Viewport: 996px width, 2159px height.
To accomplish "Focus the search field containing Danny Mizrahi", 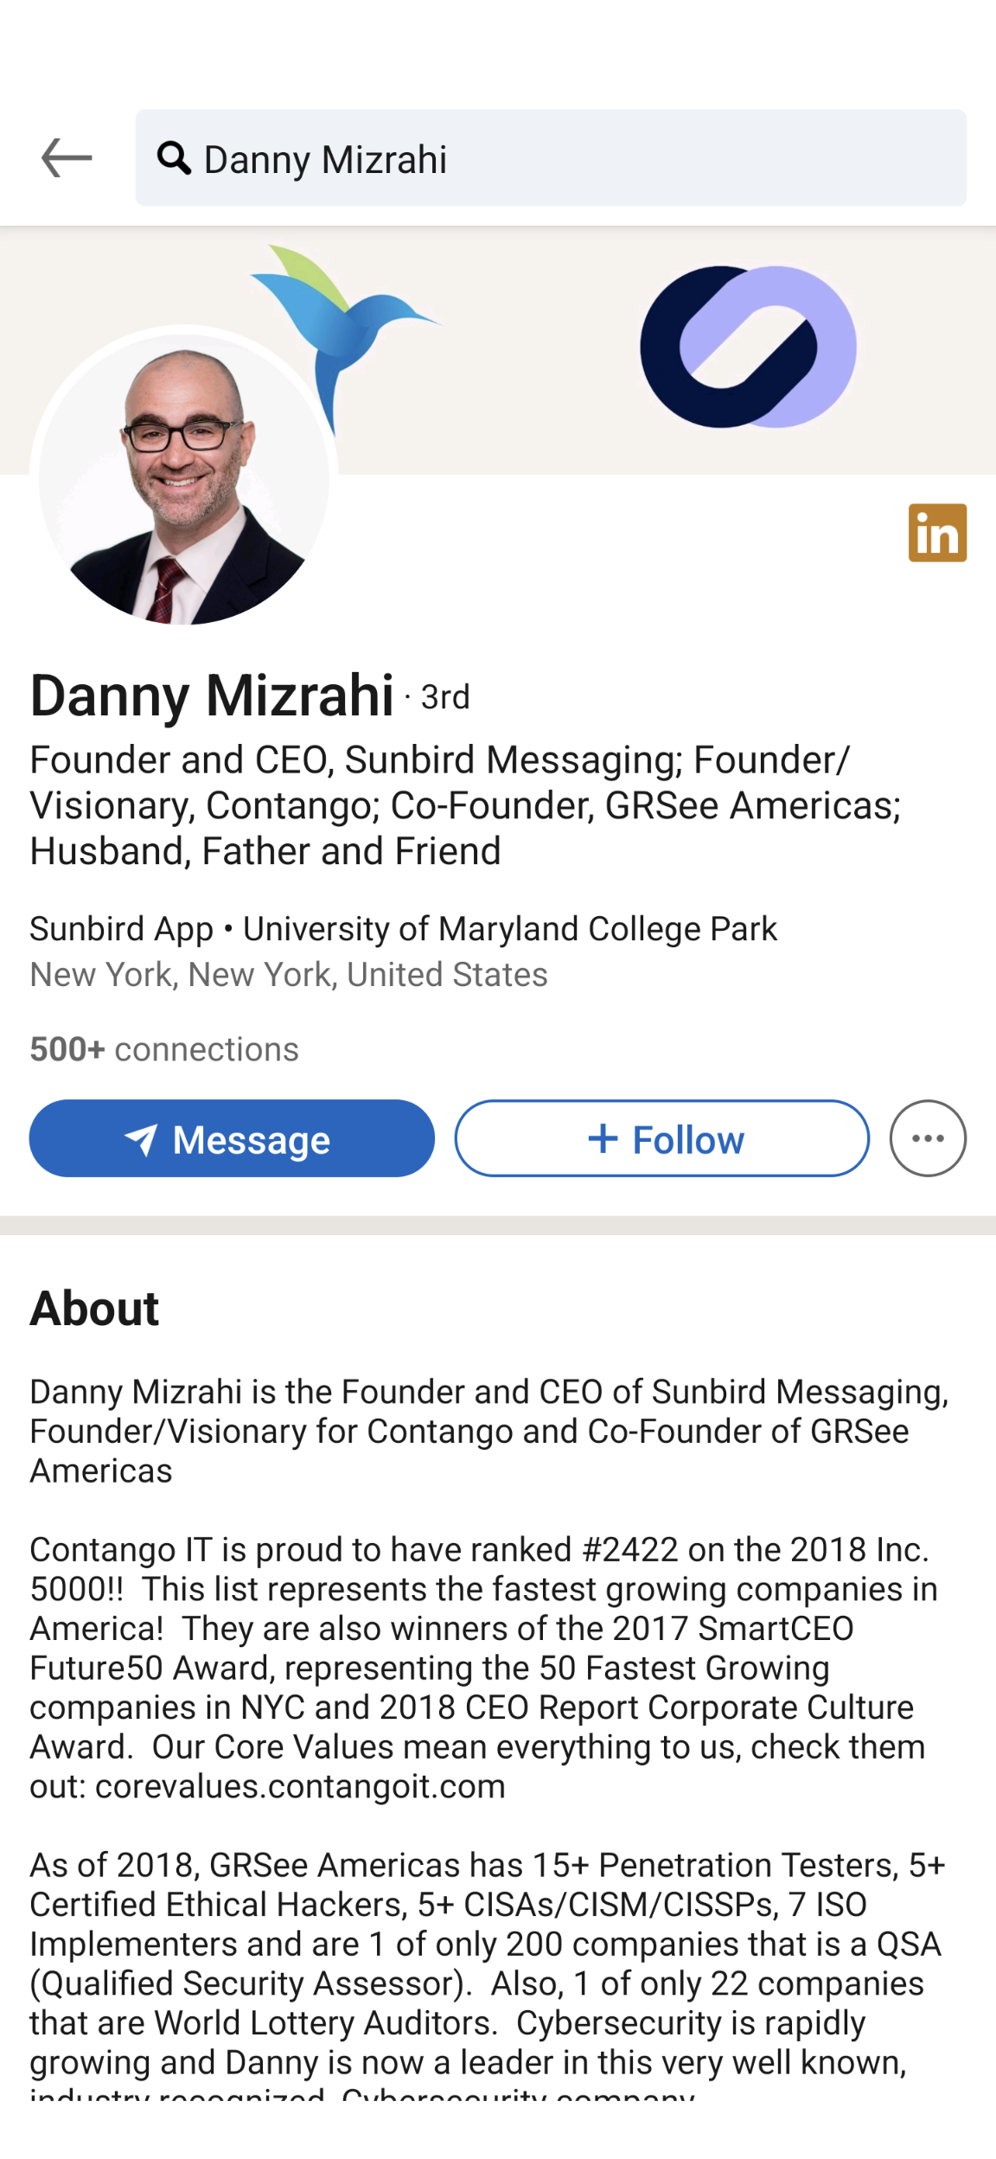I will click(x=551, y=158).
